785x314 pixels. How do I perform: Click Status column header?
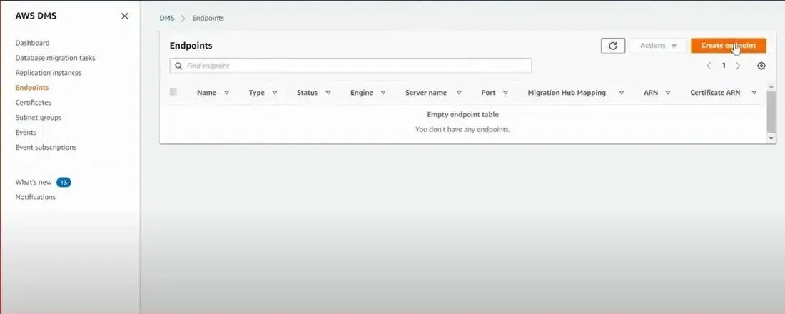coord(307,93)
